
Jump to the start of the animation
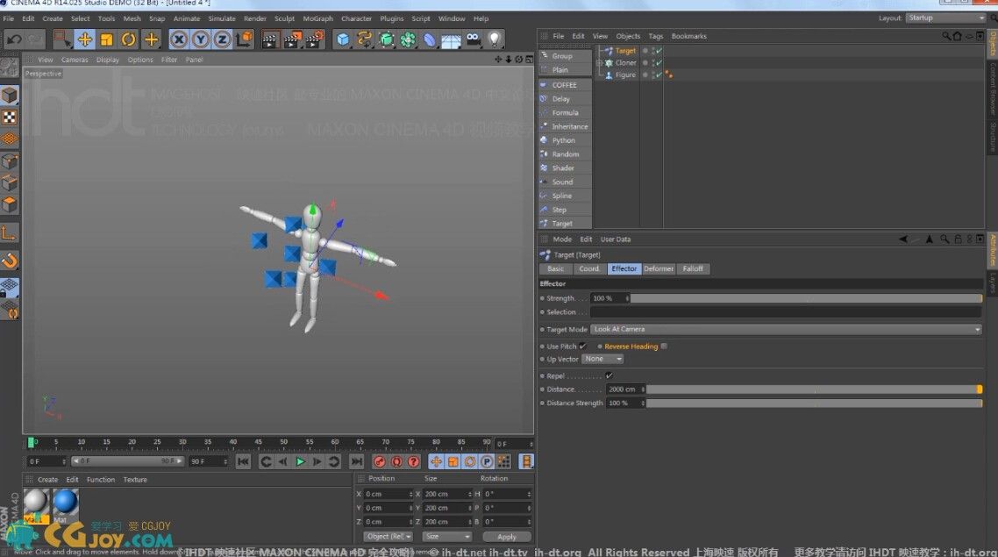(x=243, y=461)
